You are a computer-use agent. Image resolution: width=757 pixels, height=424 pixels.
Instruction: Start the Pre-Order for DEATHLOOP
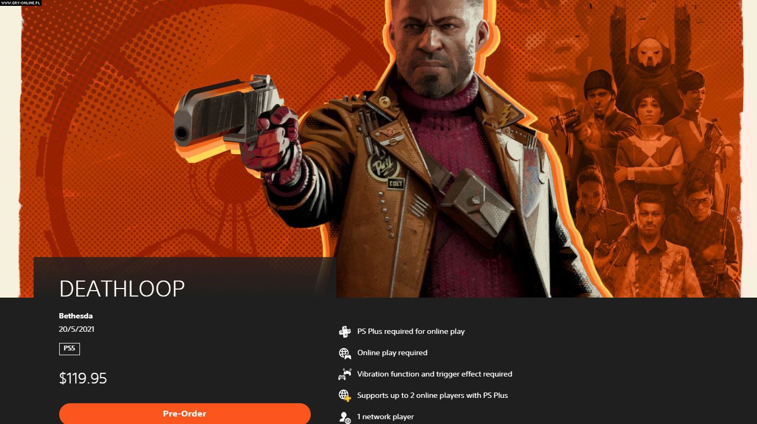(184, 414)
